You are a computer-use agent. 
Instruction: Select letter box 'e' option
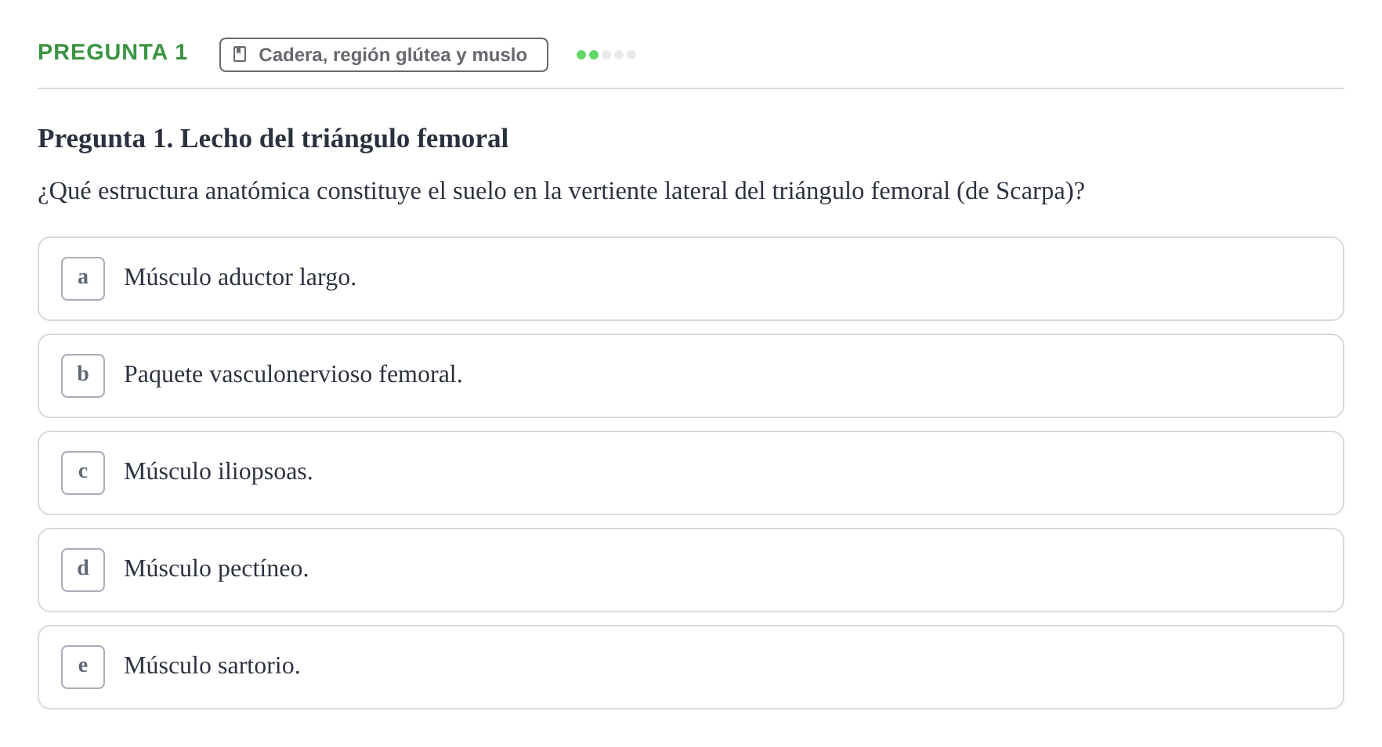tap(83, 667)
